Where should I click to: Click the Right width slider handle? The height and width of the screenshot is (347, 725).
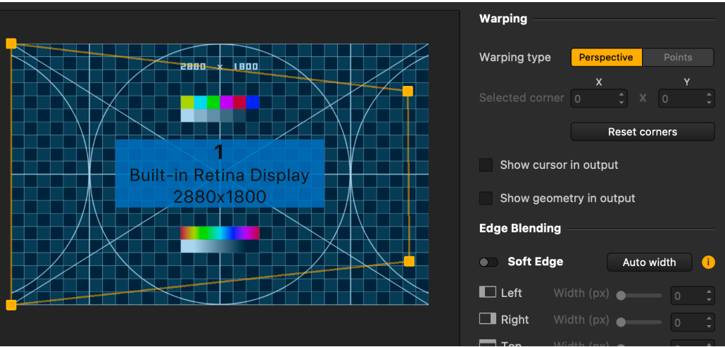pyautogui.click(x=622, y=322)
